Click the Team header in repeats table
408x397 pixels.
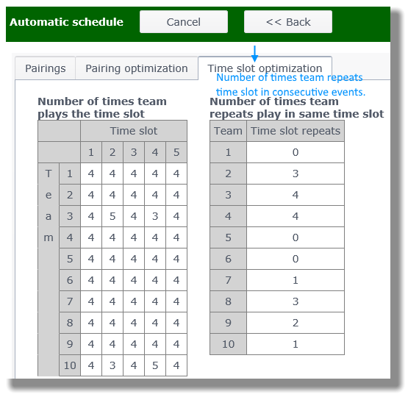228,131
